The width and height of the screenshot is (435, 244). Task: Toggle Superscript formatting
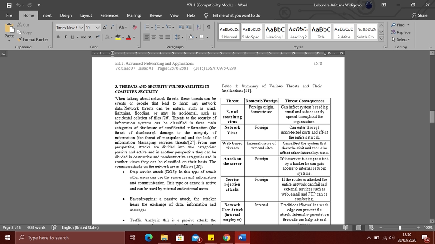point(97,37)
